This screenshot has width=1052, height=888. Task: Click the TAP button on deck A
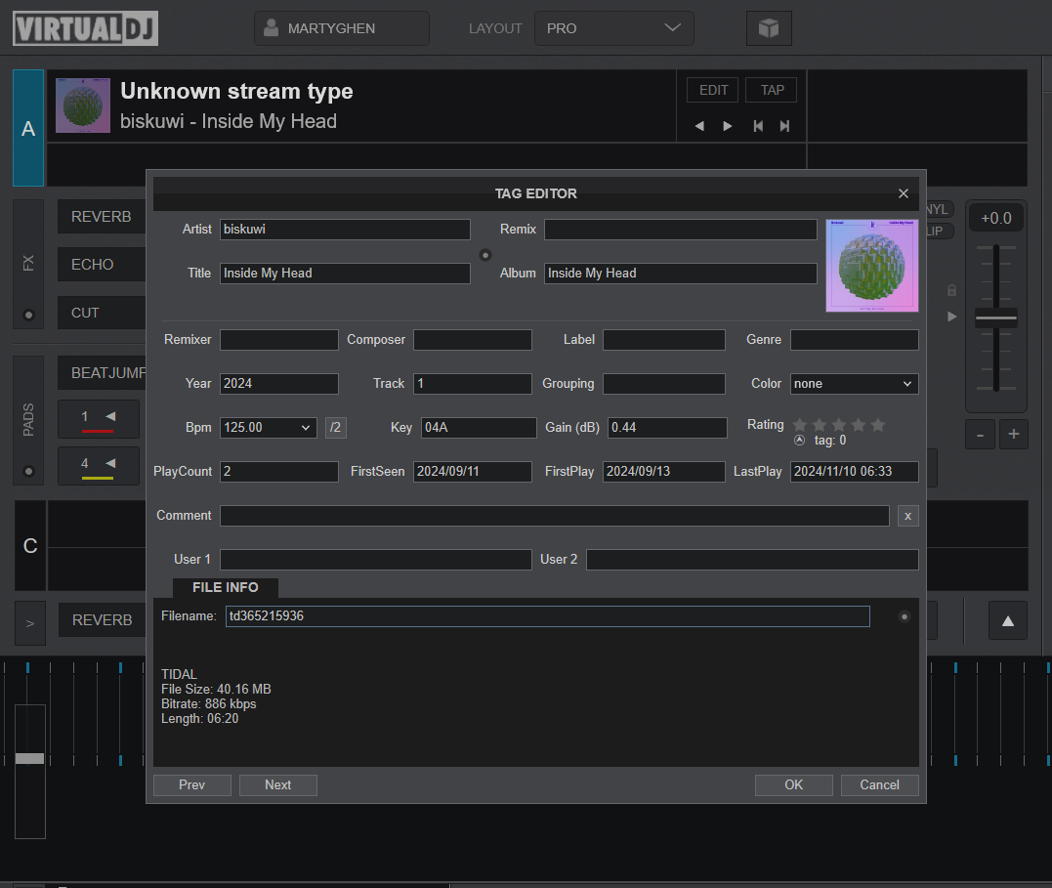click(772, 90)
